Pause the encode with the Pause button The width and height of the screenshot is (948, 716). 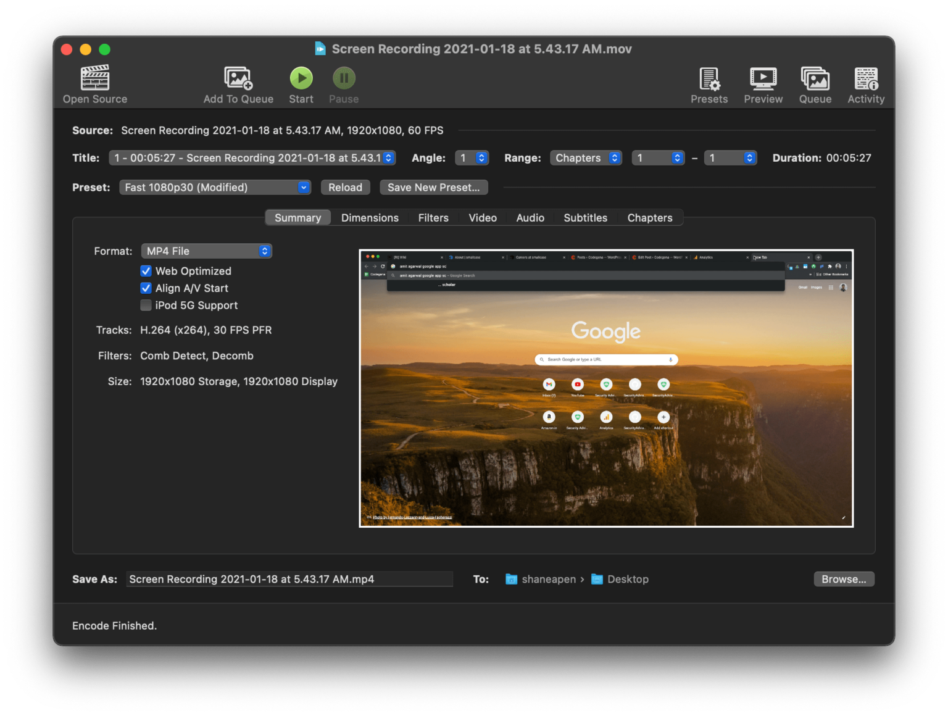344,85
